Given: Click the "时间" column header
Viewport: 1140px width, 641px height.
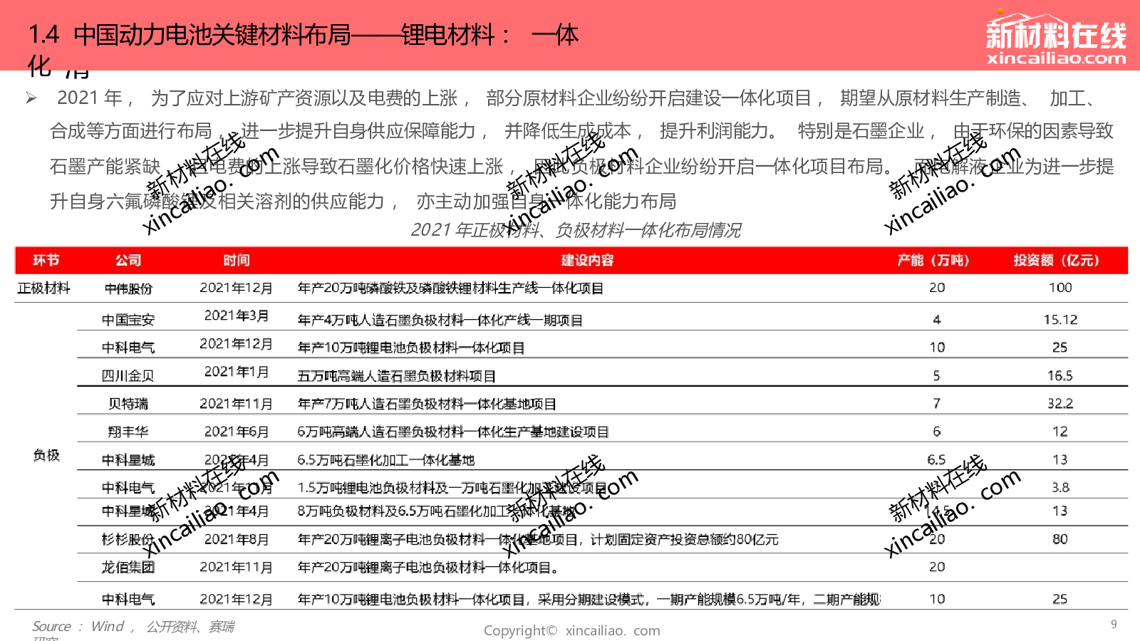Looking at the screenshot, I should [237, 260].
